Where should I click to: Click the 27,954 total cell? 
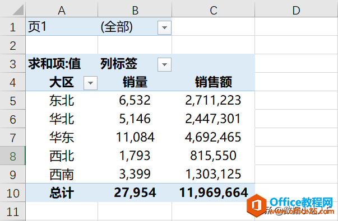tap(135, 193)
